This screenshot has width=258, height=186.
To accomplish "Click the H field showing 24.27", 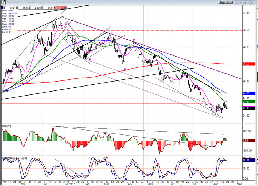I will [23, 8].
